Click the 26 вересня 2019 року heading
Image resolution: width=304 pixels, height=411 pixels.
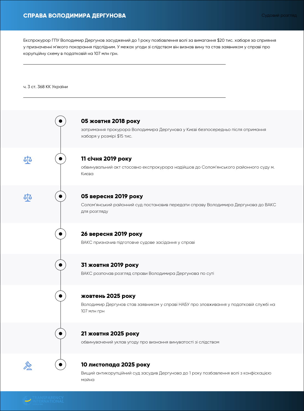(x=111, y=234)
